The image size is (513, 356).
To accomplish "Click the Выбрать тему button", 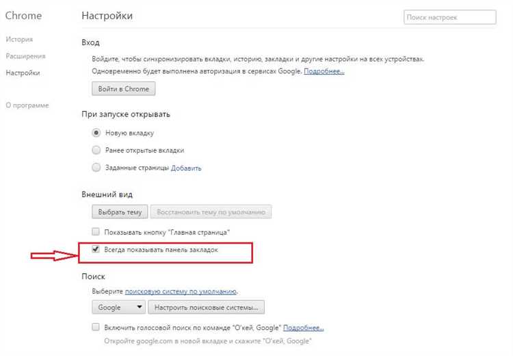I will click(120, 212).
